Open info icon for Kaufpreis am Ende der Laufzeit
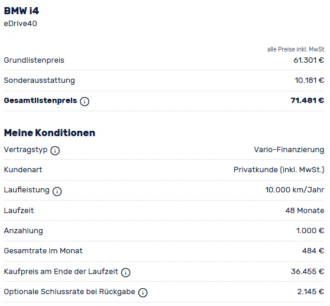This screenshot has width=330, height=306. [125, 272]
